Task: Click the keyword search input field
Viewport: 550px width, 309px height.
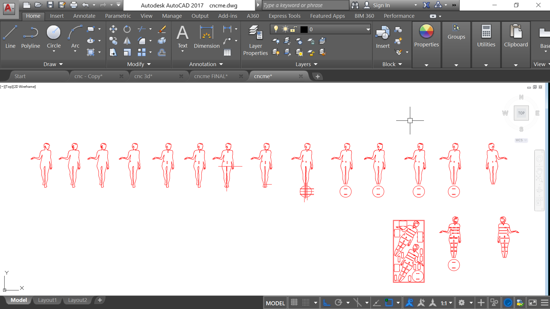Action: (x=305, y=5)
